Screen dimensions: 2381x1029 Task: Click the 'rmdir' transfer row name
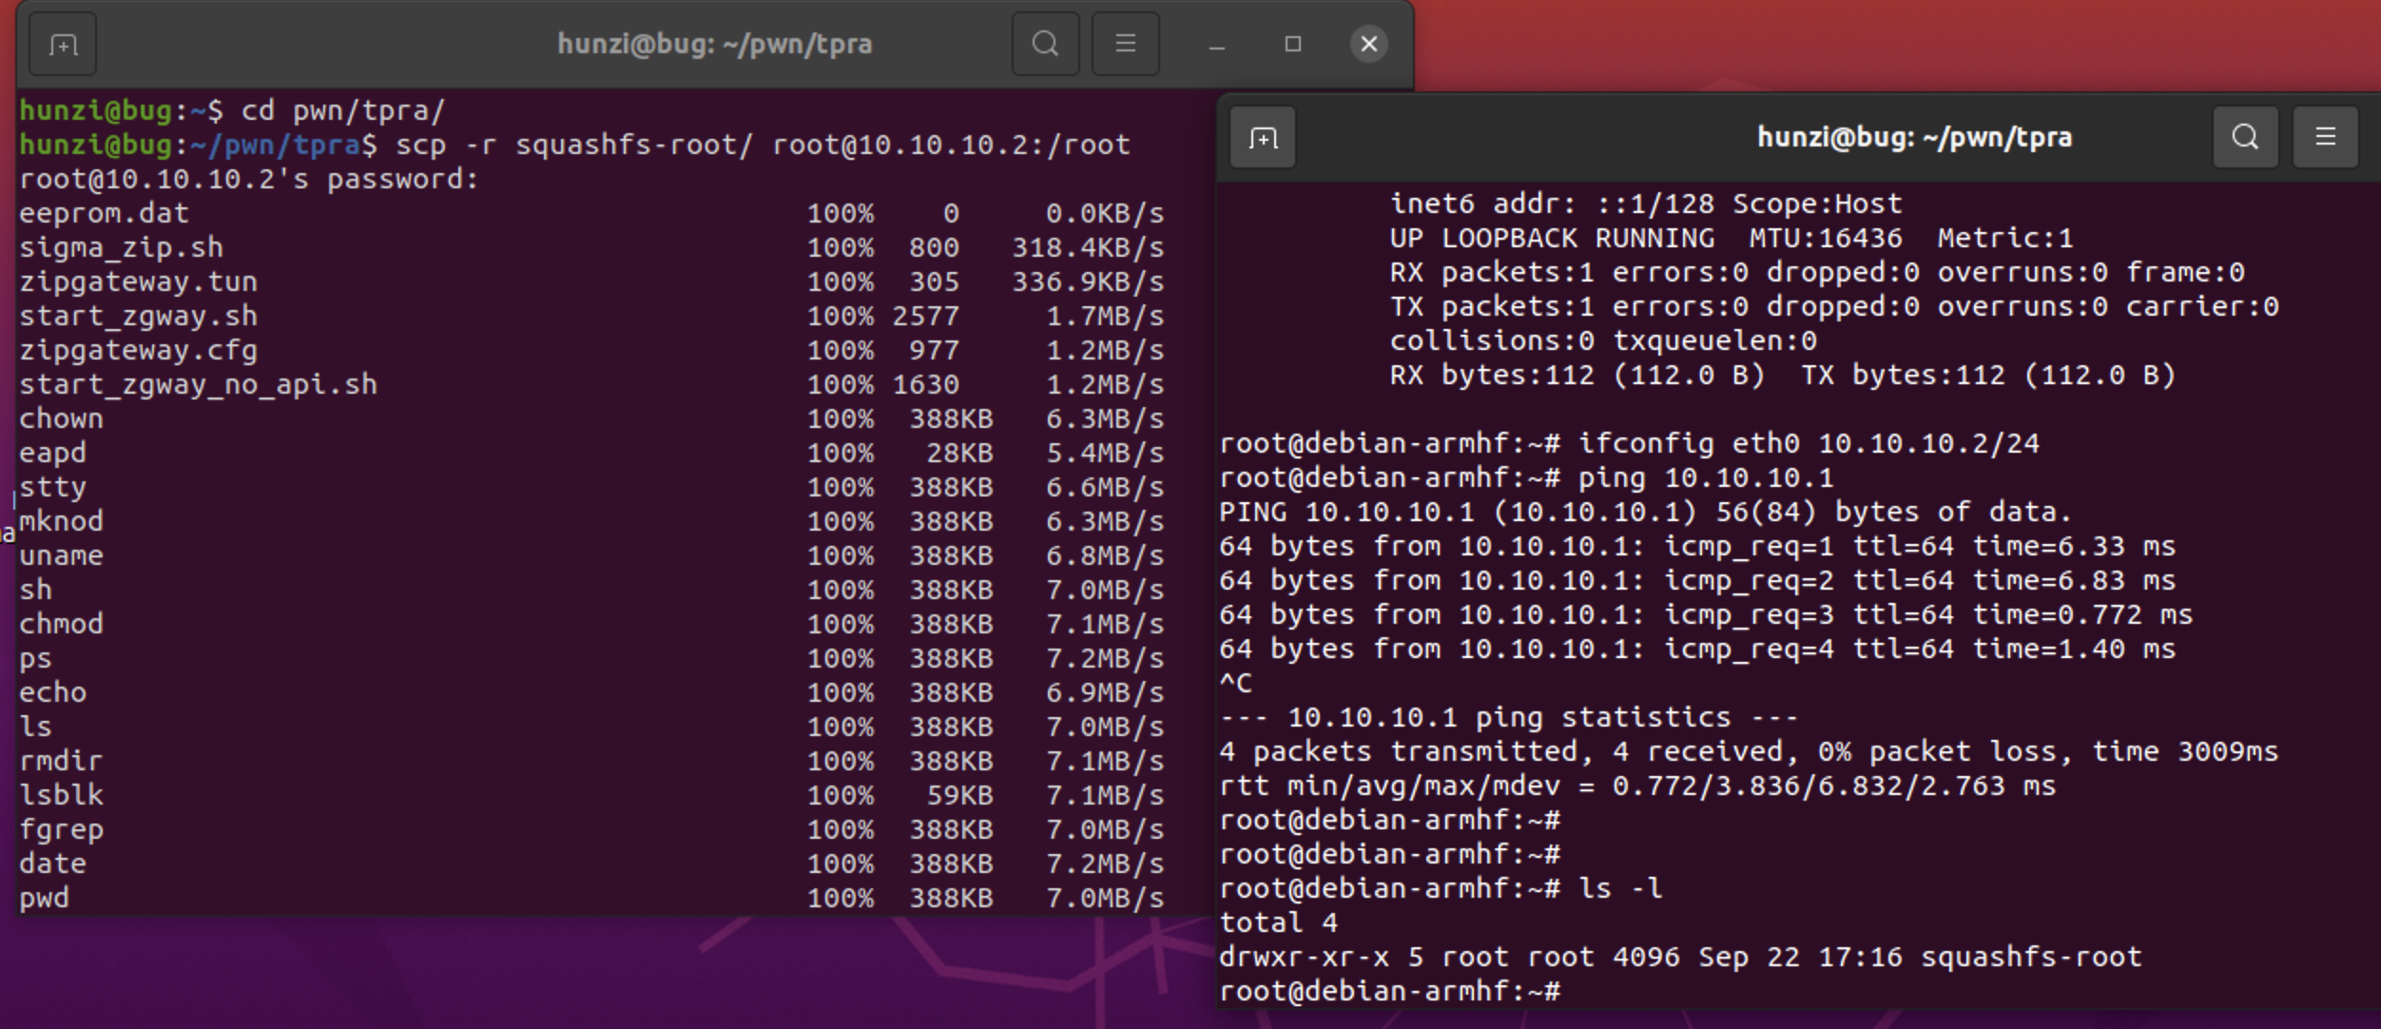pyautogui.click(x=61, y=761)
